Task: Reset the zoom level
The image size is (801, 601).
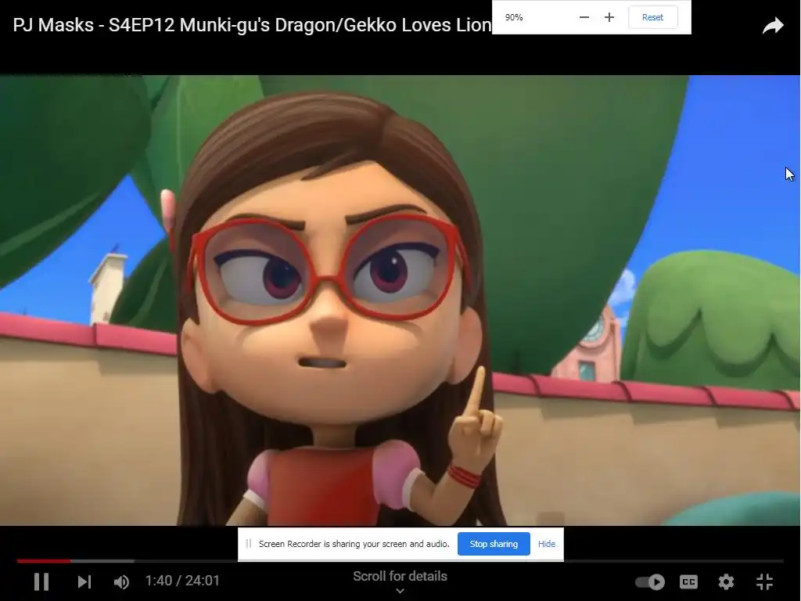Action: click(x=652, y=17)
